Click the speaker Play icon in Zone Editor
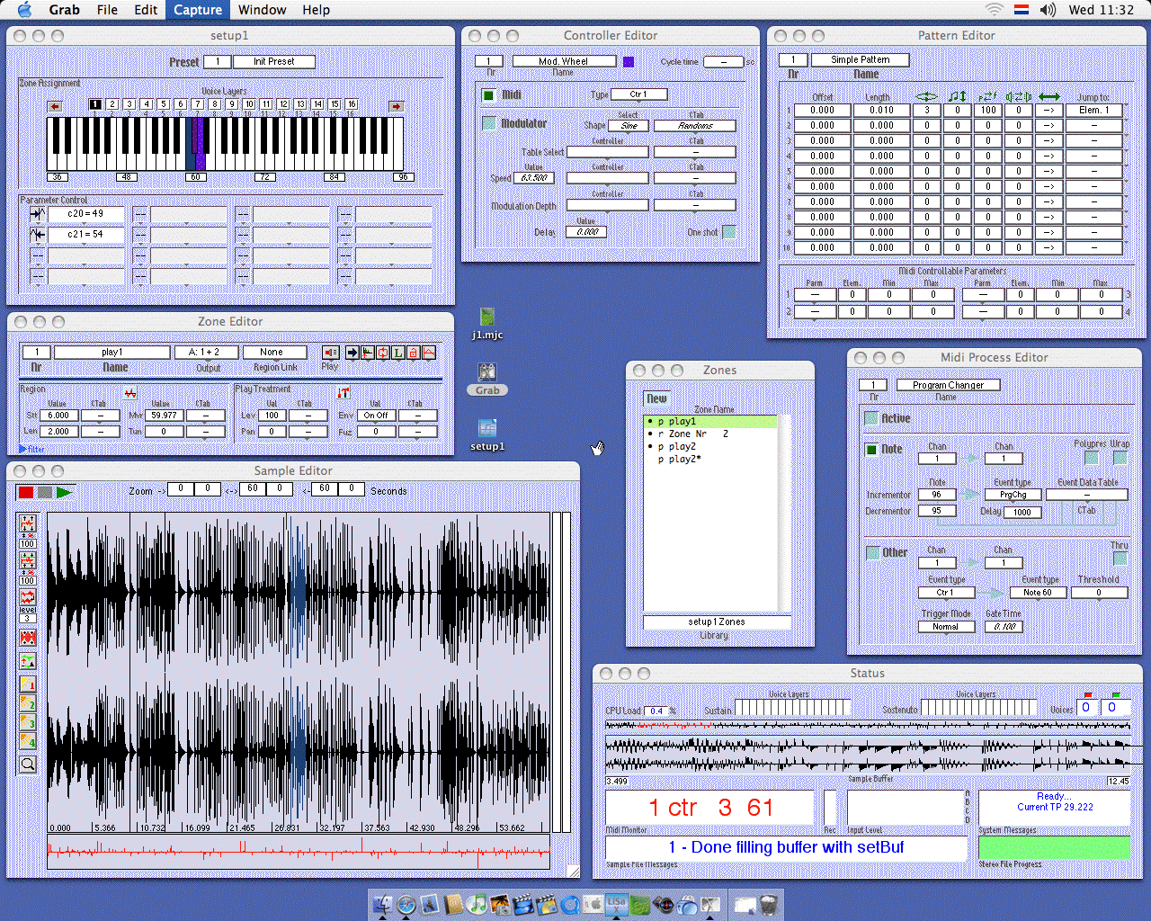1151x921 pixels. point(330,353)
